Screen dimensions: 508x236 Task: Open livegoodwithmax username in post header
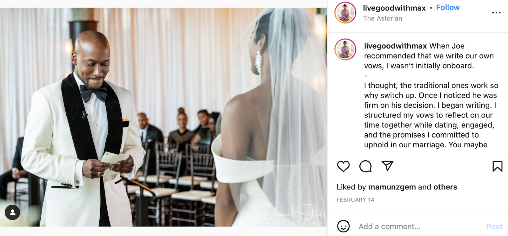pos(394,8)
